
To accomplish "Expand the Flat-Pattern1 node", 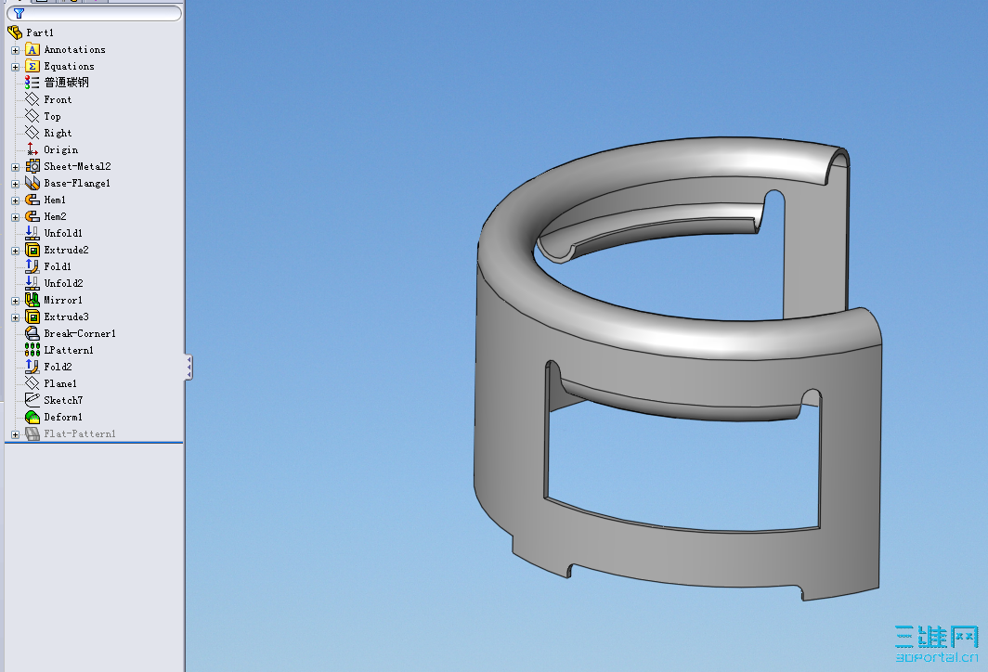I will (x=15, y=434).
